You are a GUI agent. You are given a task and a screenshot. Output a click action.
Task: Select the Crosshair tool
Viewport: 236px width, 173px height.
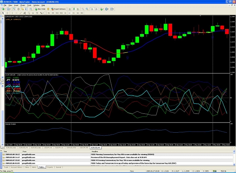pos(7,13)
